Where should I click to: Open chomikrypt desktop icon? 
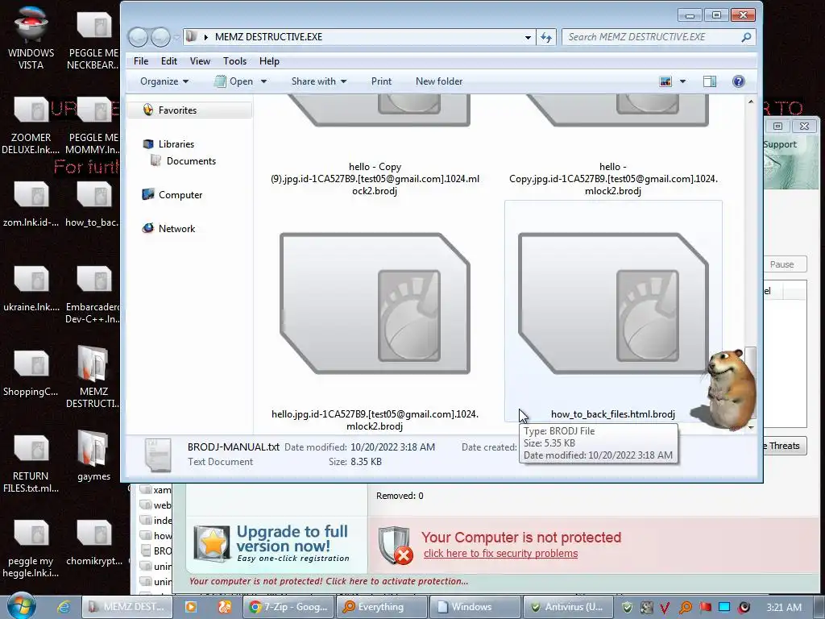point(93,543)
